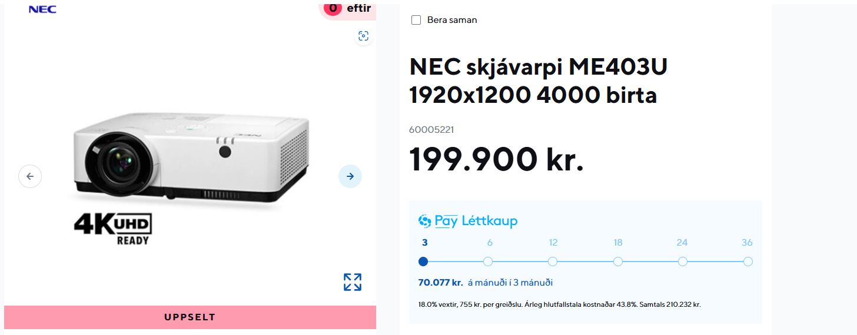Click the Pay Léttkaup logo
This screenshot has width=857, height=335.
[467, 221]
